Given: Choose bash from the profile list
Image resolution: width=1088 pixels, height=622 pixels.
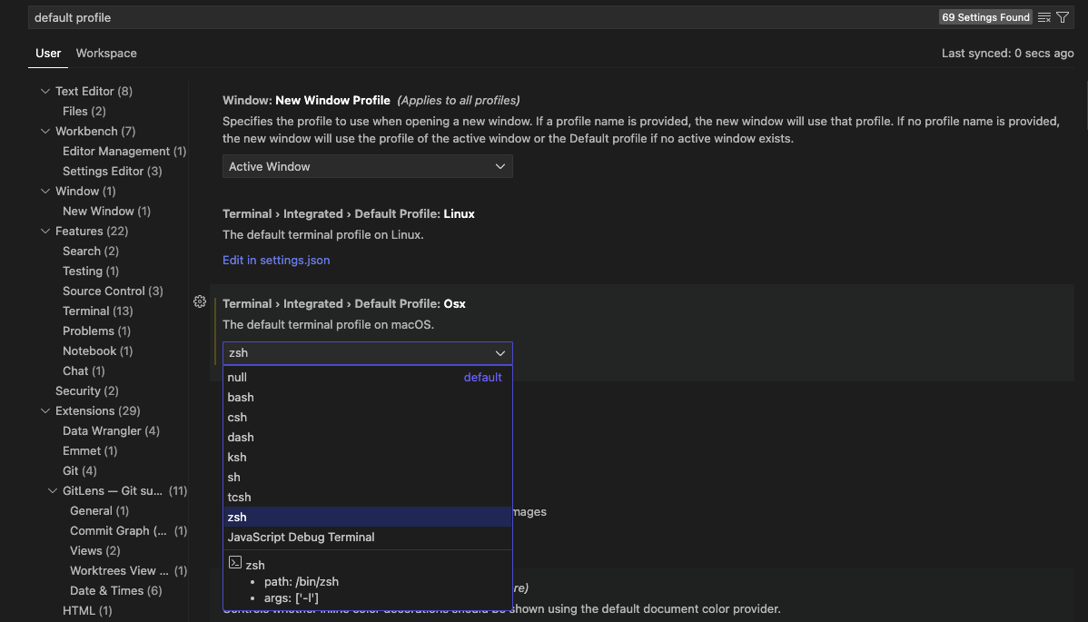Looking at the screenshot, I should 367,398.
